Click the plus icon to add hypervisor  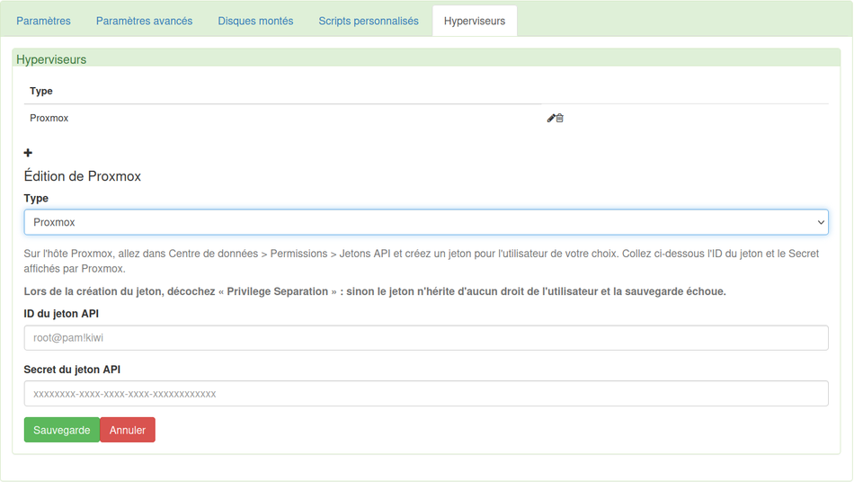(x=29, y=153)
